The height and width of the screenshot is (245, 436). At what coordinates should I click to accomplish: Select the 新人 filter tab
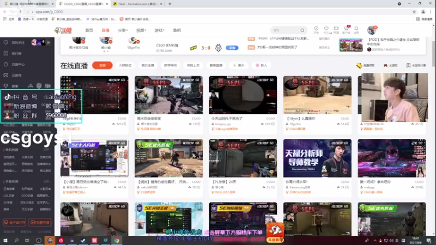click(262, 65)
